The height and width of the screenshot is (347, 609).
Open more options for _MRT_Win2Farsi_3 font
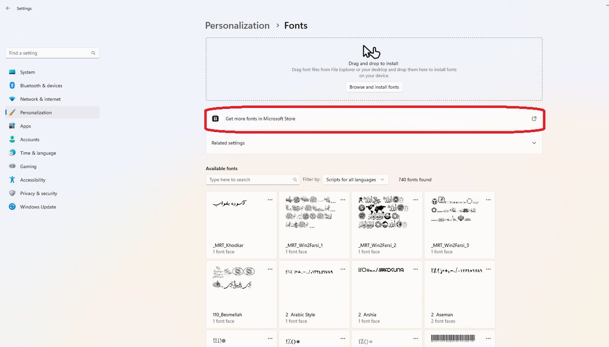[x=488, y=200]
